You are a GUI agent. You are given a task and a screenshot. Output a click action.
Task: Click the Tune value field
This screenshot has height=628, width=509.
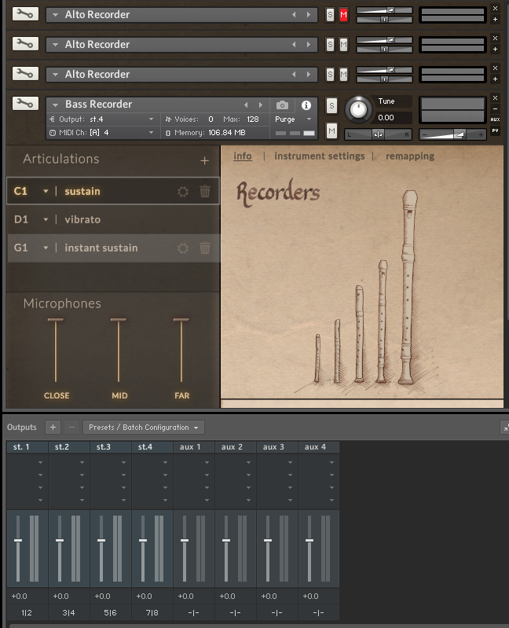(x=393, y=118)
